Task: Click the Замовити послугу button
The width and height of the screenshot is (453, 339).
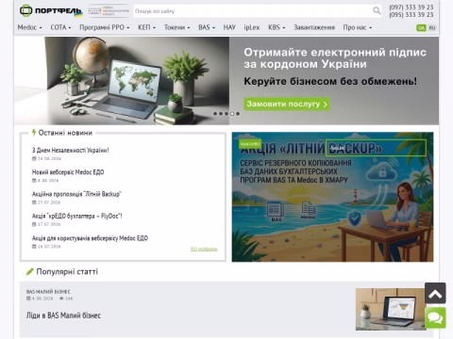Action: point(287,104)
